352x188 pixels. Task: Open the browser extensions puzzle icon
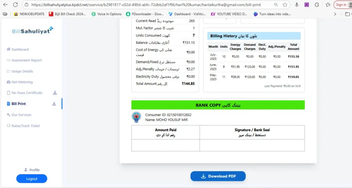pos(317,5)
